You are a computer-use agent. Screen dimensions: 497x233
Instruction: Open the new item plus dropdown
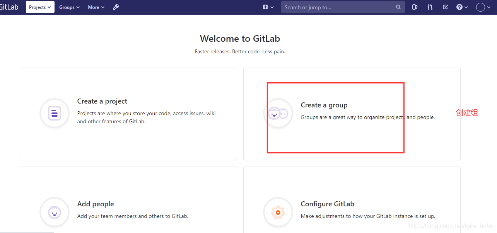point(268,7)
